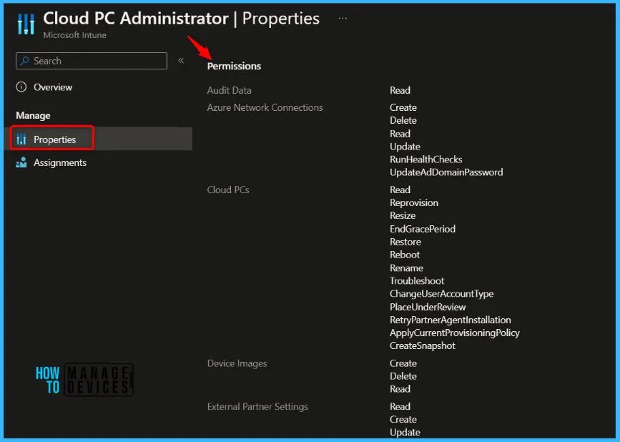Click Update under Azure Network Connections
This screenshot has height=442, width=620.
405,147
